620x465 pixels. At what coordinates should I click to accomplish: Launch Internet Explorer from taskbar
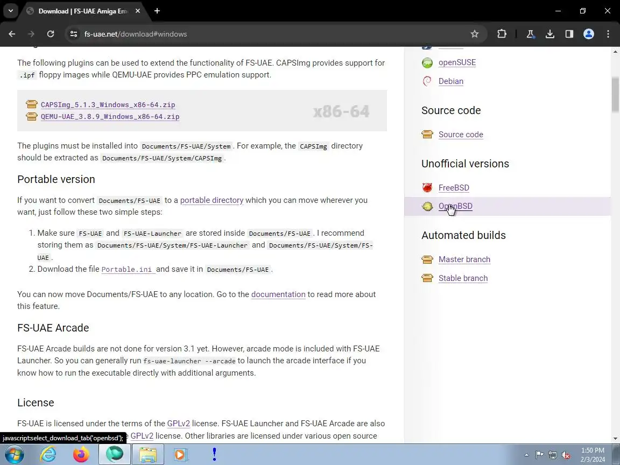pyautogui.click(x=48, y=454)
